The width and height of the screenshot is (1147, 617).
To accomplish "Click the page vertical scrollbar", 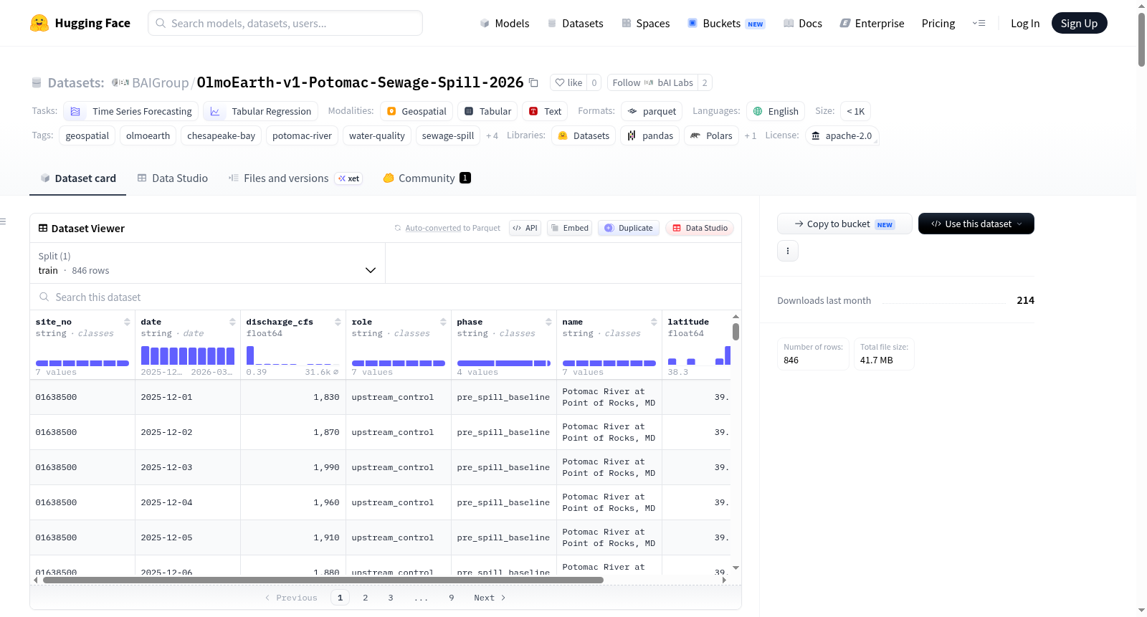I will (1141, 39).
